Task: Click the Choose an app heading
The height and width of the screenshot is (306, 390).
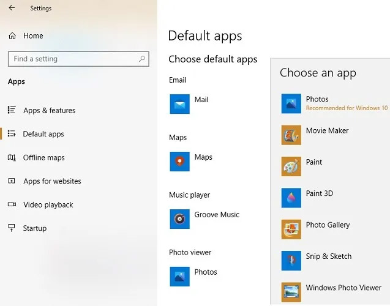Action: 318,73
